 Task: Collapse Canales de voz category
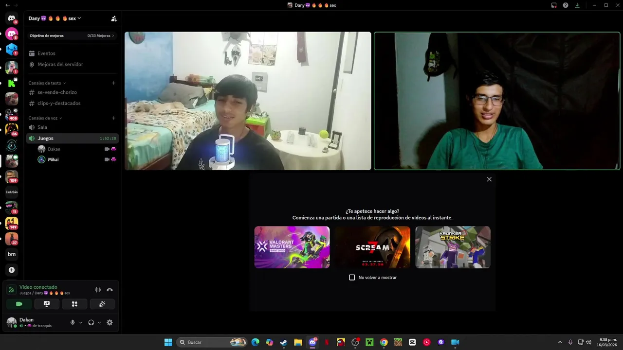coord(45,118)
